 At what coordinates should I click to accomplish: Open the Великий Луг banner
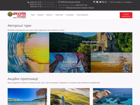point(111,63)
